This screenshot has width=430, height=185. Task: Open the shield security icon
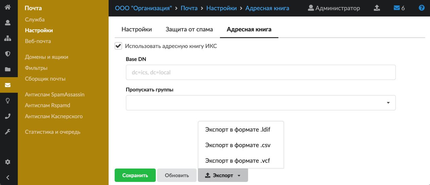tap(7, 54)
